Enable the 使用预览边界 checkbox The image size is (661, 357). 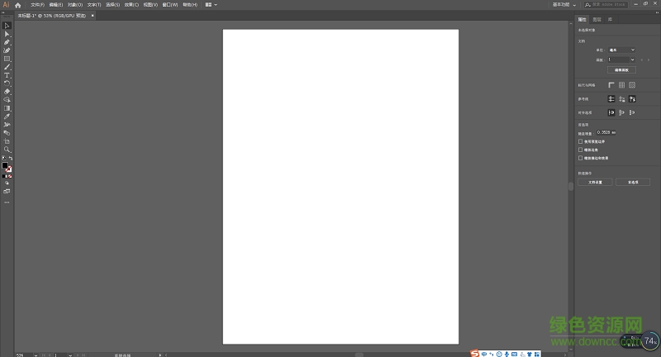(x=581, y=141)
